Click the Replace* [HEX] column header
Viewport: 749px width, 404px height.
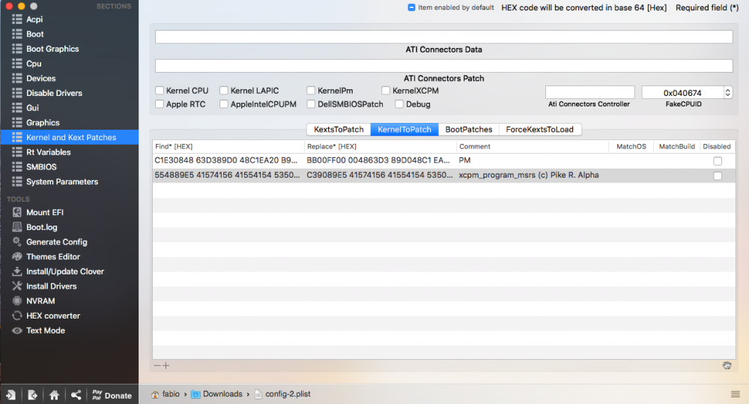pyautogui.click(x=380, y=146)
